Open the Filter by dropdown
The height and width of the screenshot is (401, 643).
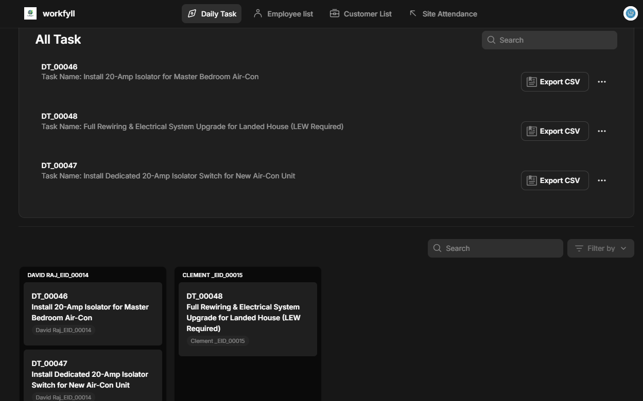coord(600,248)
